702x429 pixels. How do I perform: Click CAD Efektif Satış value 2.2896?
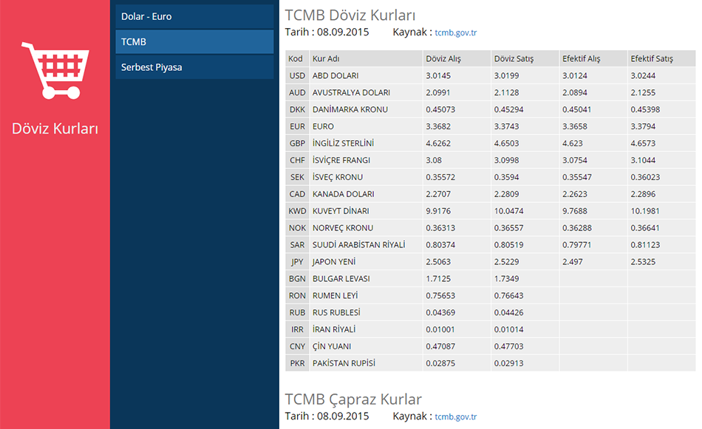point(643,194)
